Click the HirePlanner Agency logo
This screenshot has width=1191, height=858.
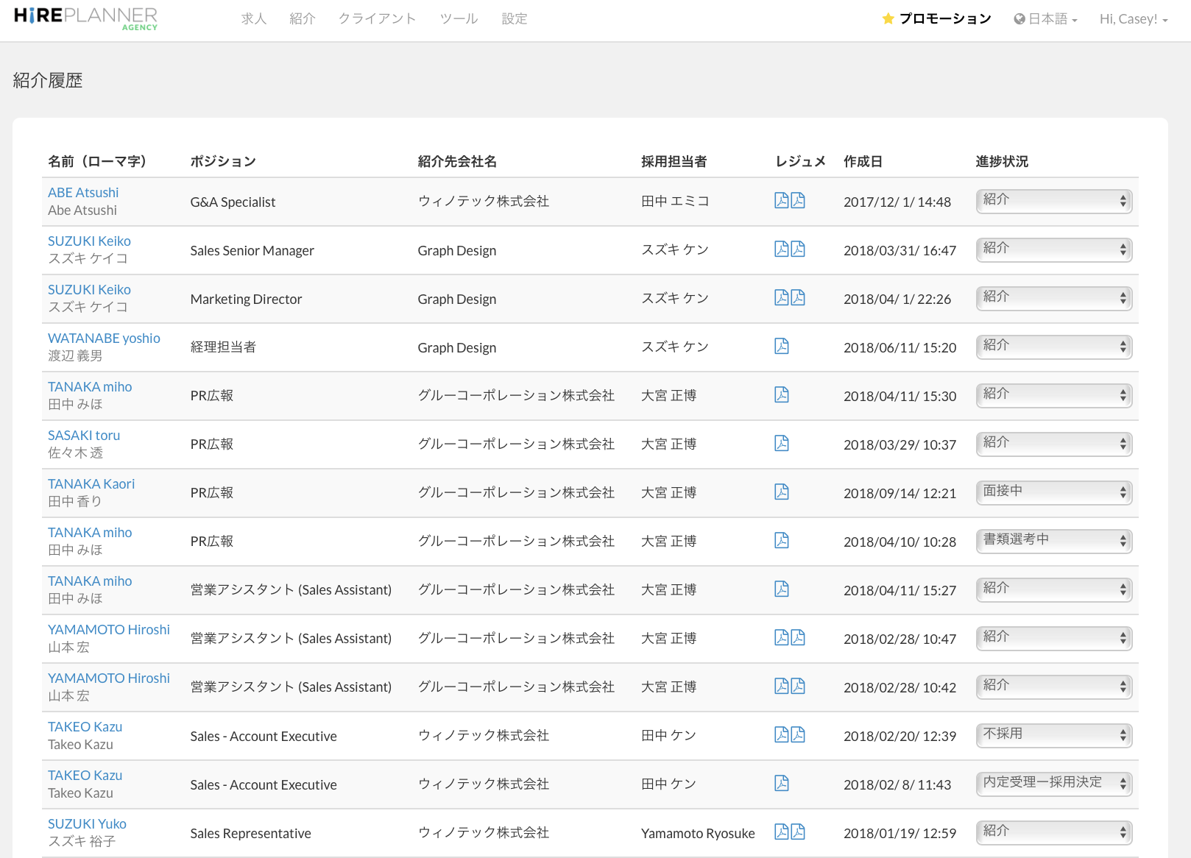point(85,18)
